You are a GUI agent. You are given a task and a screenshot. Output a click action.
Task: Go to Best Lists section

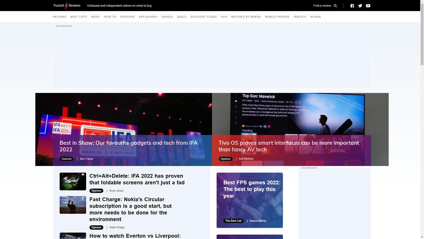coord(79,17)
